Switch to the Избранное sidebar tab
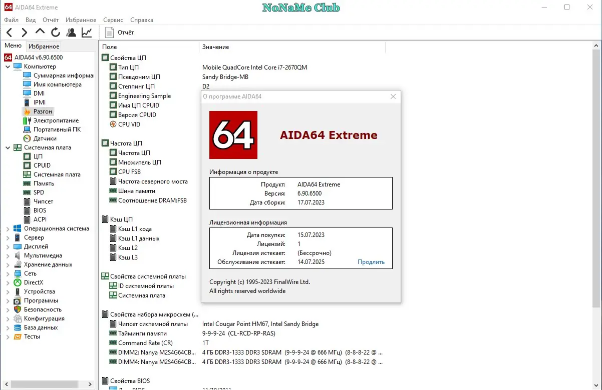The image size is (602, 390). tap(44, 46)
